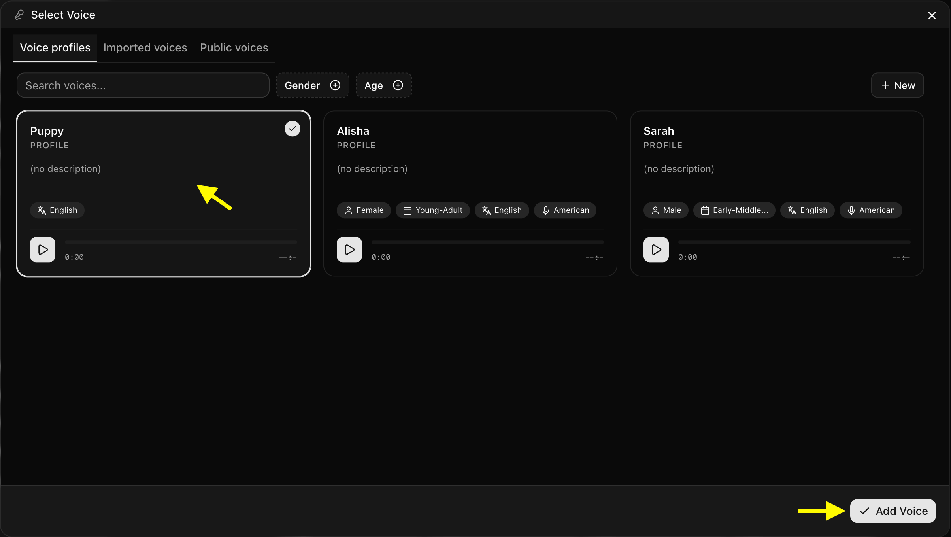Screen dimensions: 951x537
Task: Click the Male tag on Sarah card
Action: [x=666, y=210]
